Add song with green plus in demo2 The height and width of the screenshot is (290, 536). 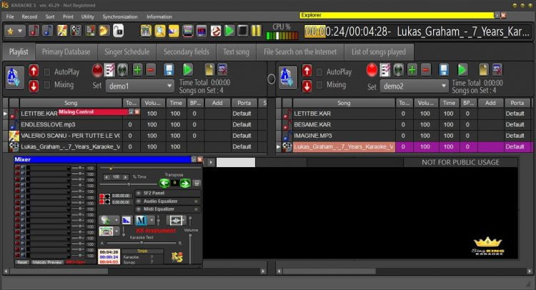coord(412,70)
